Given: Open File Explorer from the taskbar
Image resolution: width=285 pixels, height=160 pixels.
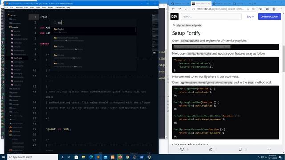Looking at the screenshot, I should 84,157.
